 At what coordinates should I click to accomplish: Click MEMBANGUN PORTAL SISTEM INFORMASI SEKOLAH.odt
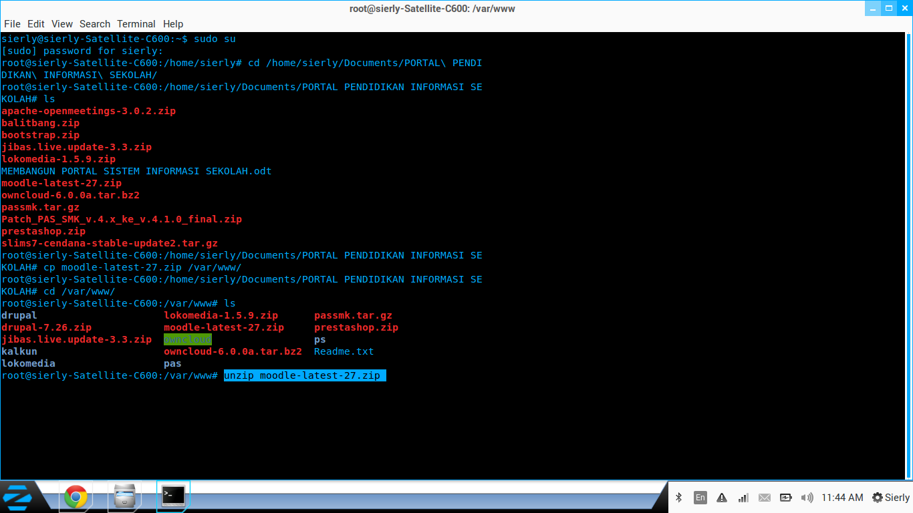coord(136,171)
